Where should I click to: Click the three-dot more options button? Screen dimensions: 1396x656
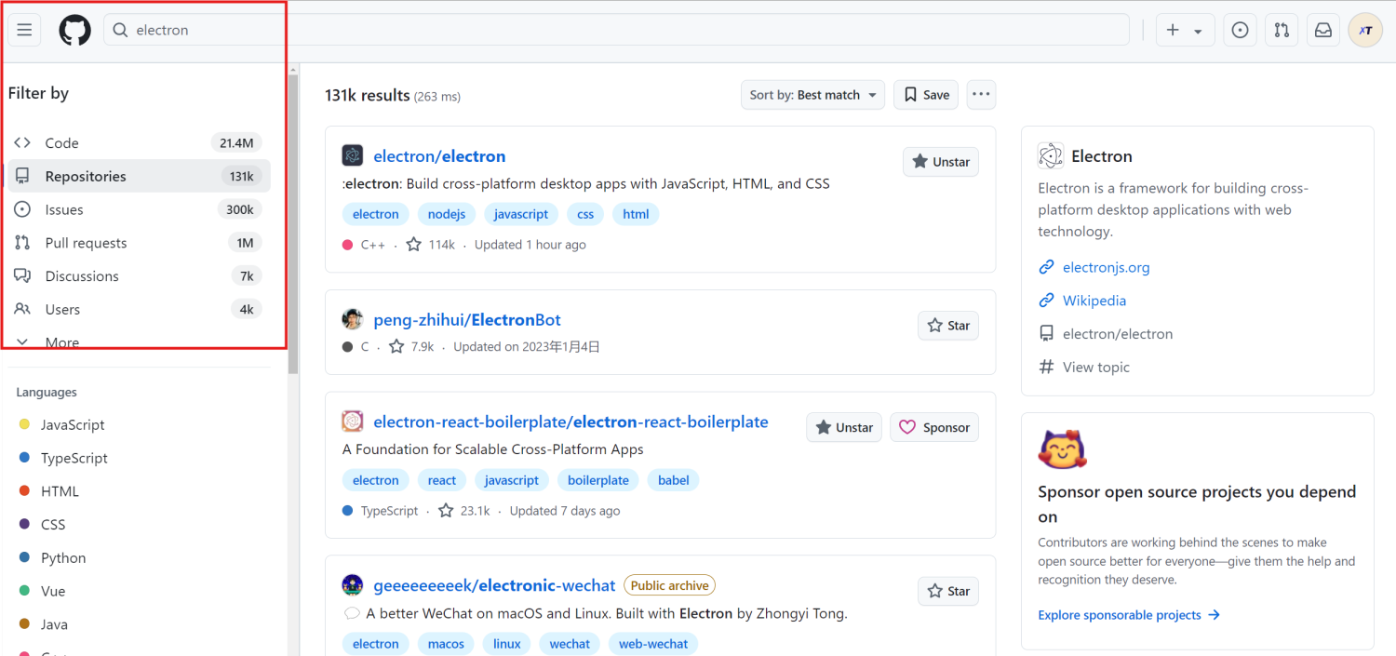click(981, 94)
